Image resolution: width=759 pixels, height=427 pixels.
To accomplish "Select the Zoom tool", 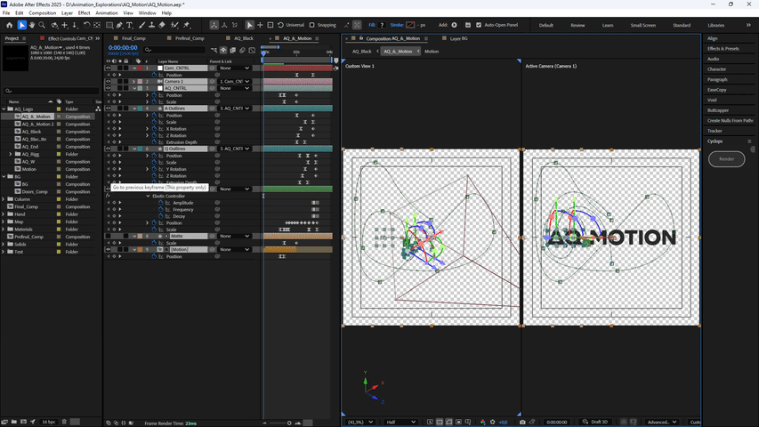I will (x=42, y=25).
